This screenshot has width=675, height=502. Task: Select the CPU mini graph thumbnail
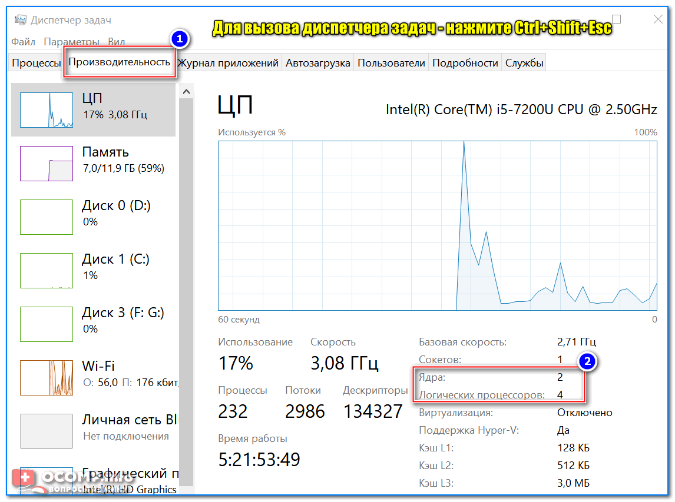point(47,109)
